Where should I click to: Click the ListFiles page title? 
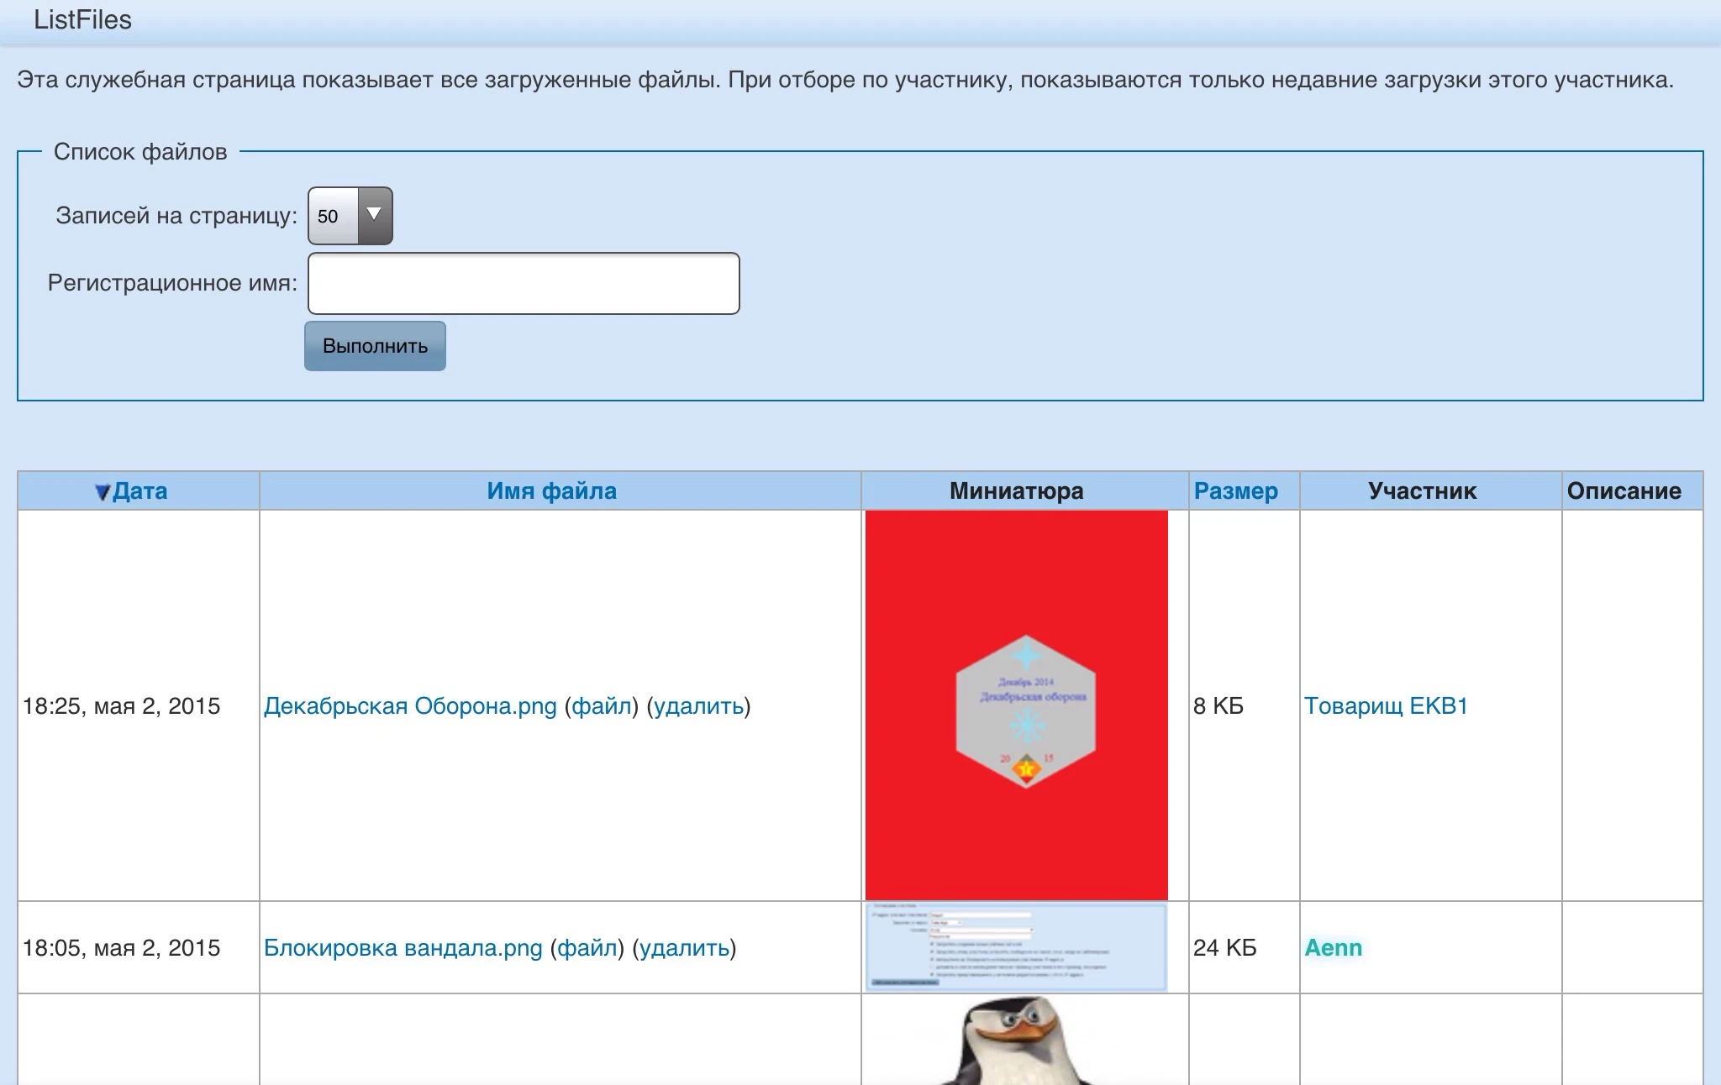click(x=82, y=19)
